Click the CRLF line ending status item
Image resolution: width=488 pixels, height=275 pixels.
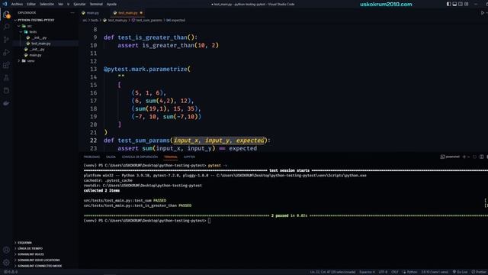click(x=395, y=272)
